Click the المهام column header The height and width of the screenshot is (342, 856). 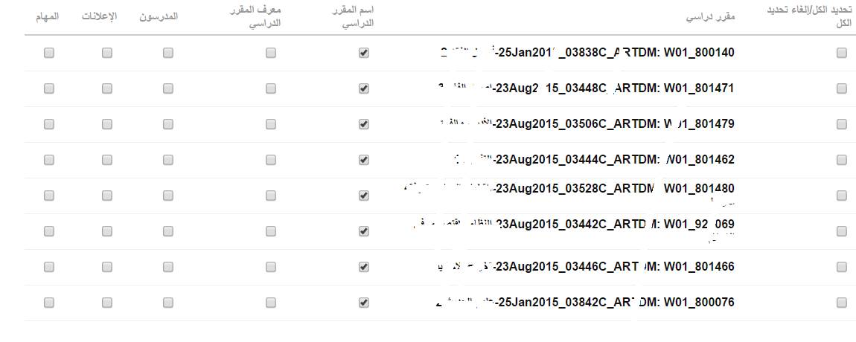pos(48,16)
